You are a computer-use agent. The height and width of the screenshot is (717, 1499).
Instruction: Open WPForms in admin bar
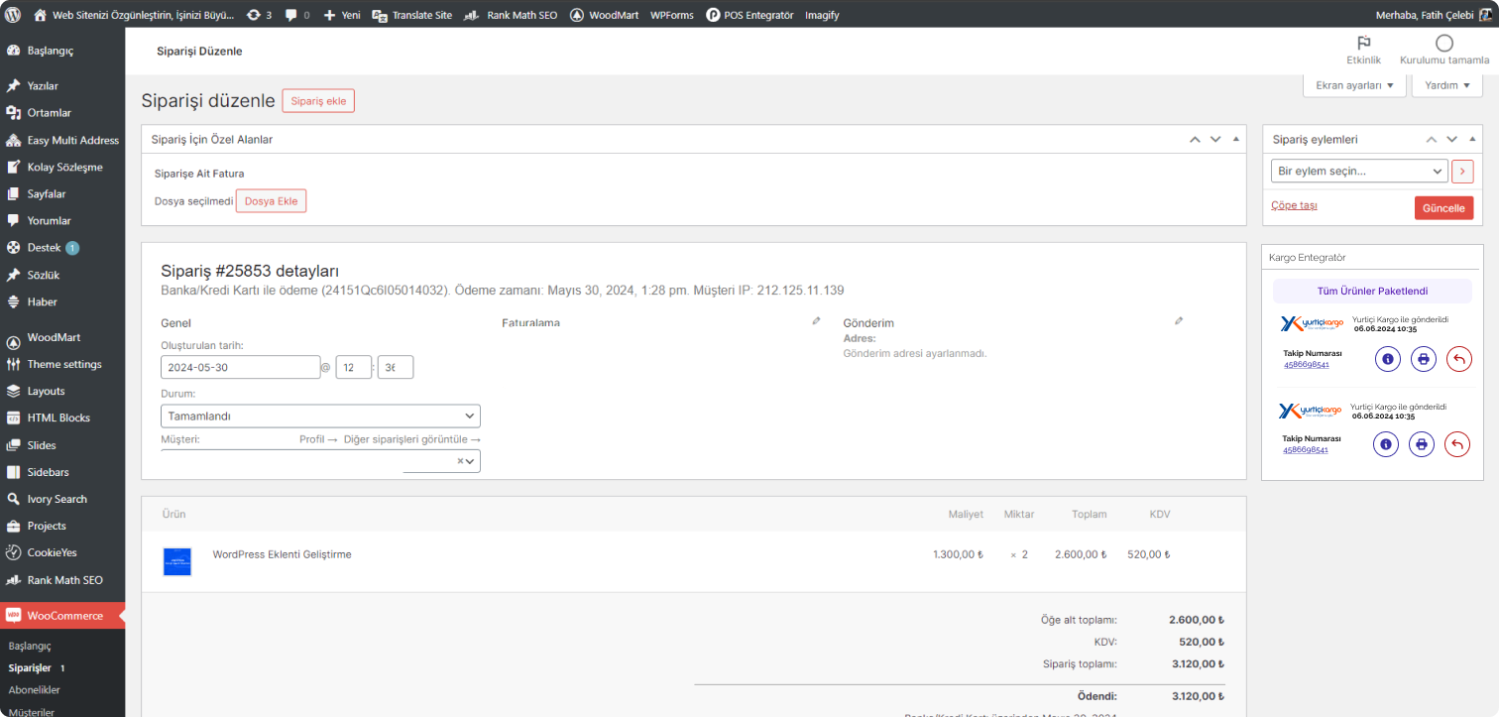tap(671, 15)
